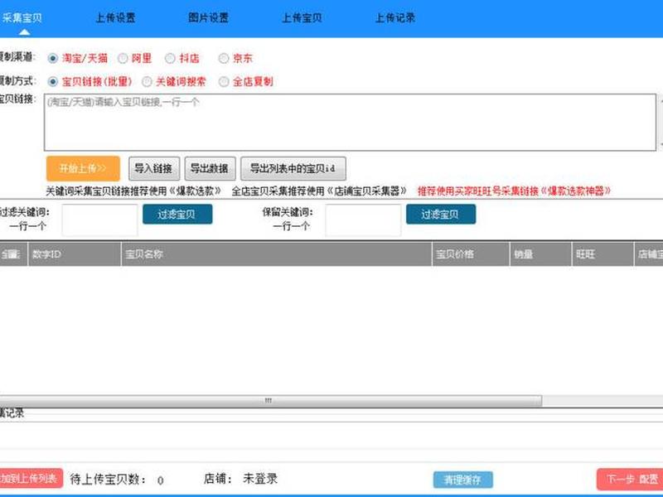663x497 pixels.
Task: Sort by the 宝贝名称 column header
Action: click(277, 254)
